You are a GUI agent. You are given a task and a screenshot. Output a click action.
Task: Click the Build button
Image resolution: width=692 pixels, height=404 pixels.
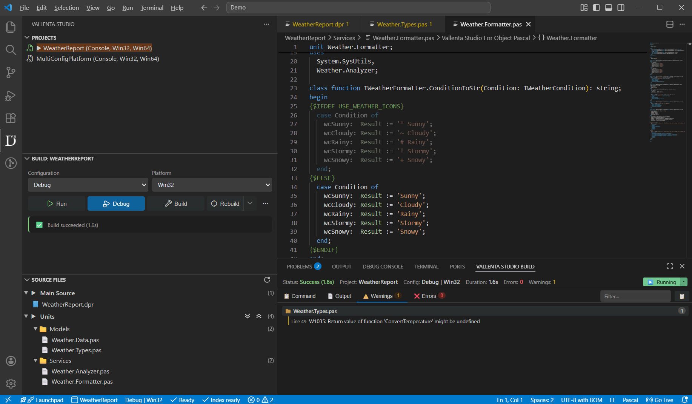click(176, 204)
